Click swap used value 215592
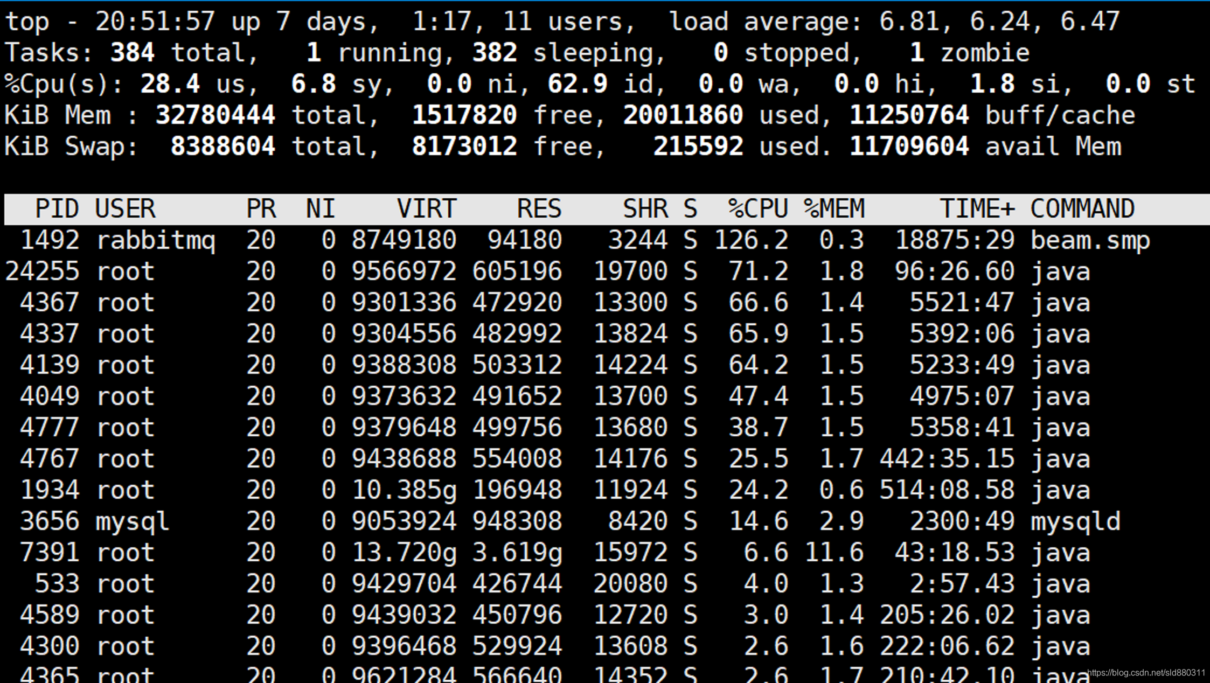 (x=698, y=147)
